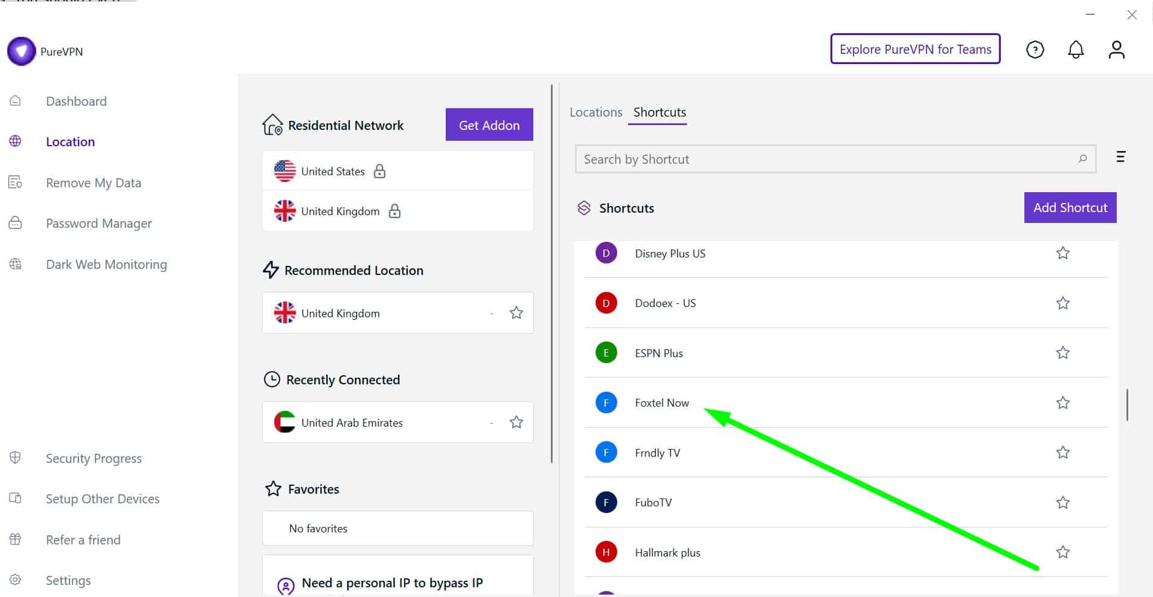
Task: Go to Dark Web Monitoring
Action: (x=106, y=264)
